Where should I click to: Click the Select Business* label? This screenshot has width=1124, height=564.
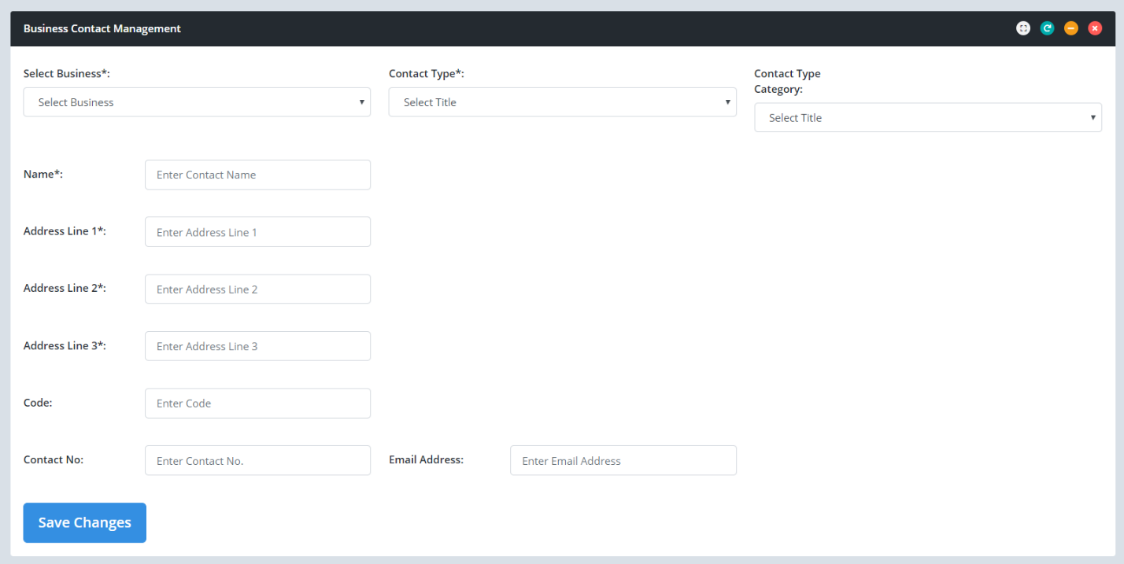click(x=67, y=74)
